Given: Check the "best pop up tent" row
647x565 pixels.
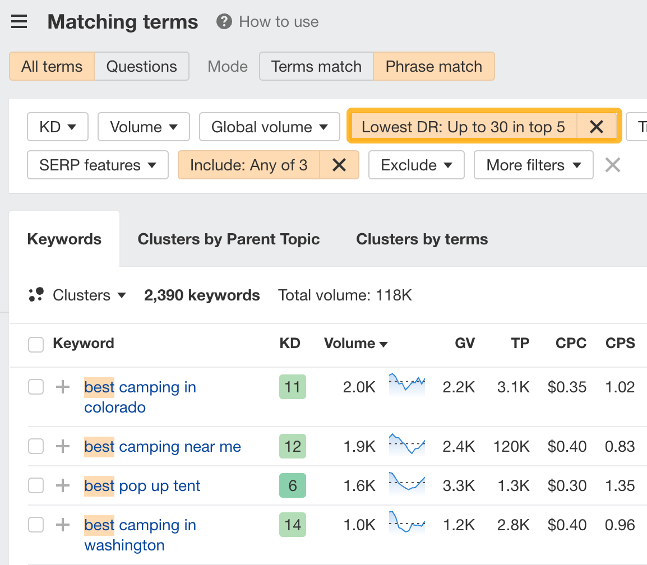Looking at the screenshot, I should coord(35,485).
